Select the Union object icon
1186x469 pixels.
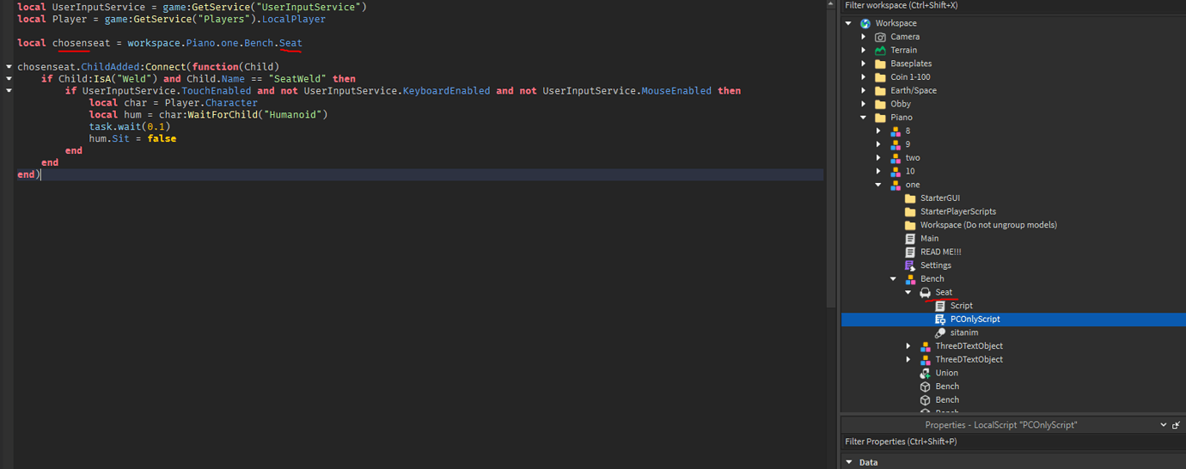926,374
